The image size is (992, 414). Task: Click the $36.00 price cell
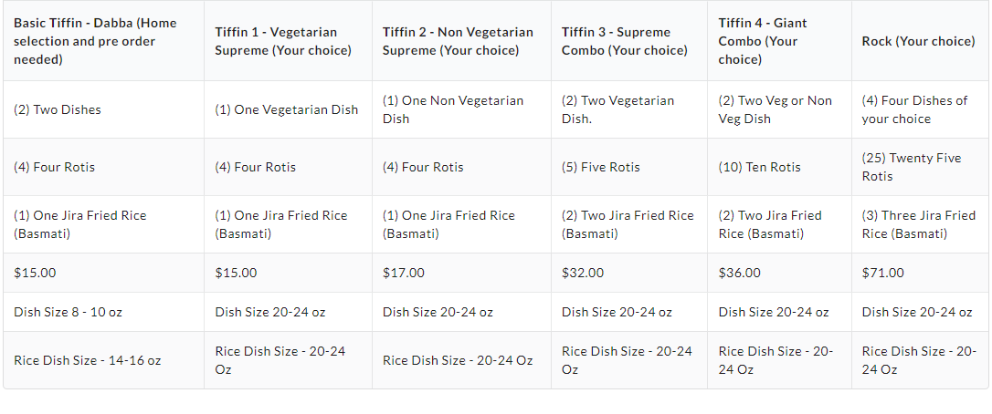coord(740,273)
